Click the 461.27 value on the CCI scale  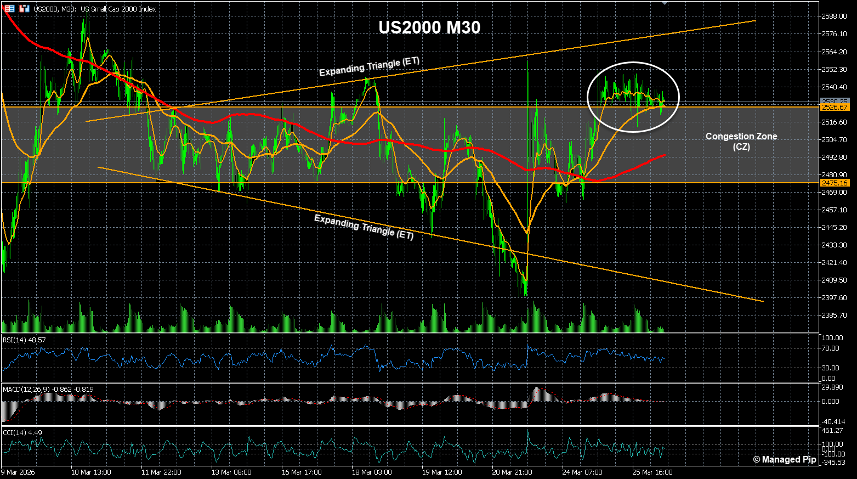pyautogui.click(x=832, y=431)
